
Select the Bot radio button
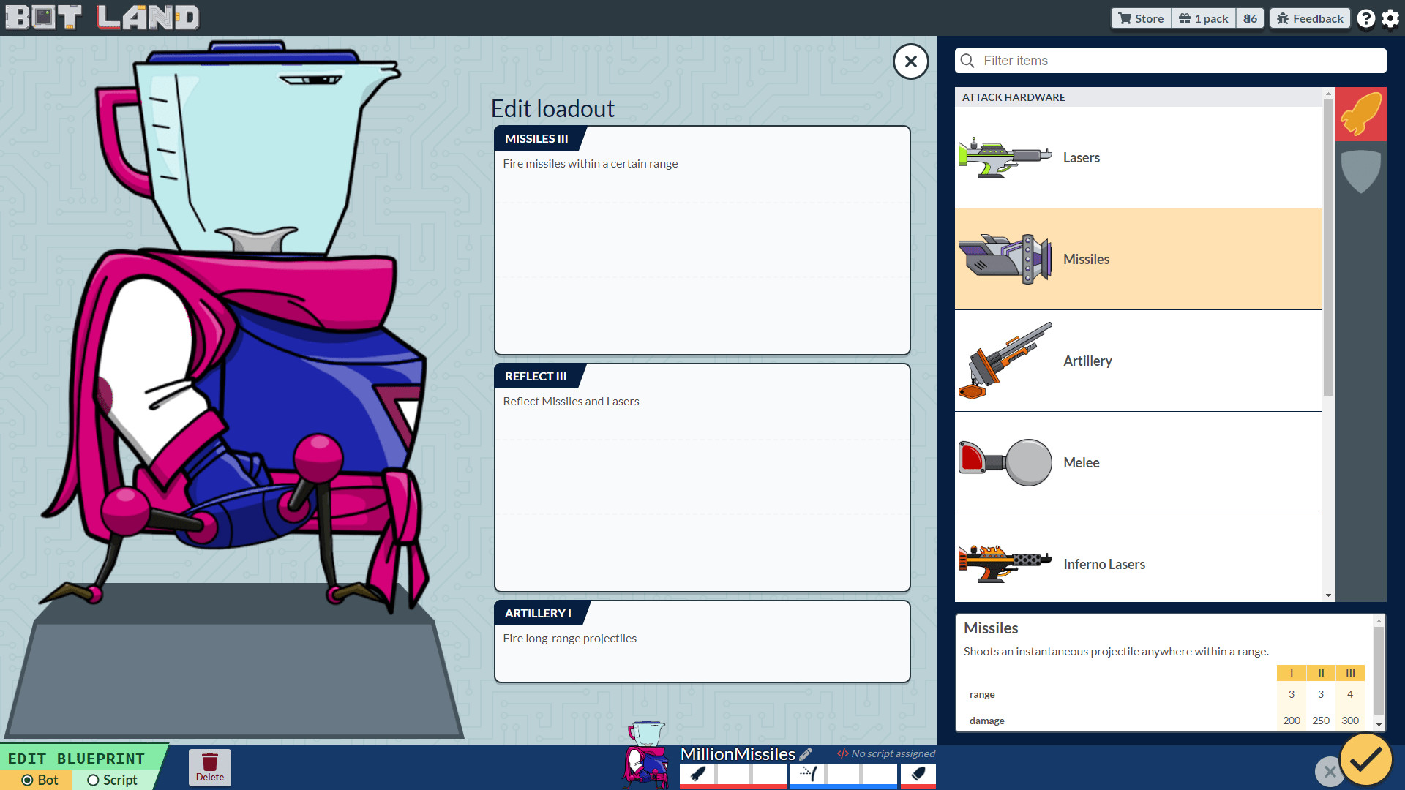27,780
